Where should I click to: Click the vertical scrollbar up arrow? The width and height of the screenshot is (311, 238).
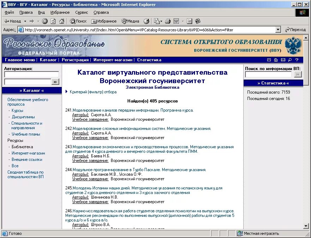tap(306, 37)
